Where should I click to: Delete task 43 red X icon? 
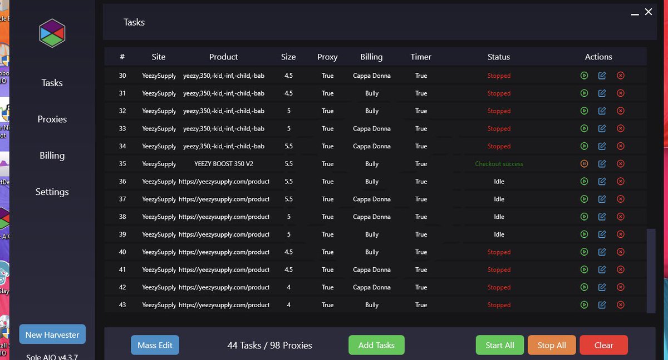[x=621, y=305]
